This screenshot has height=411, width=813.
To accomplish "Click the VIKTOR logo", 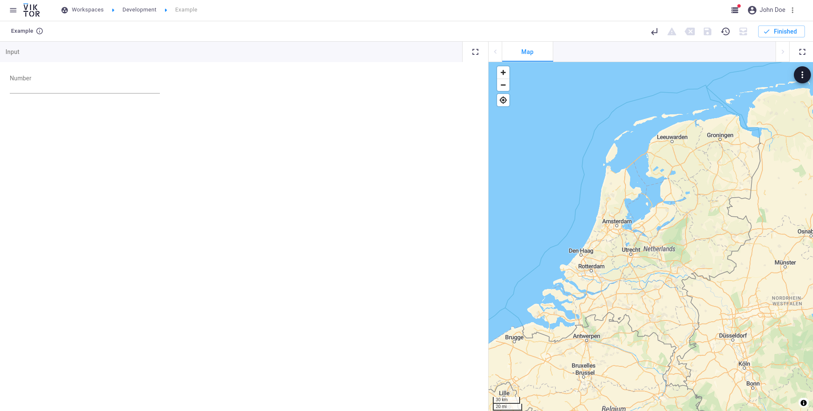I will point(31,10).
